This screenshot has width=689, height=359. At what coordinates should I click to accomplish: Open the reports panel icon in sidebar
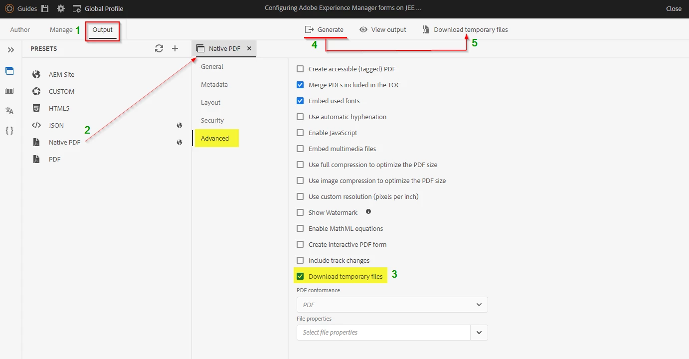click(9, 91)
